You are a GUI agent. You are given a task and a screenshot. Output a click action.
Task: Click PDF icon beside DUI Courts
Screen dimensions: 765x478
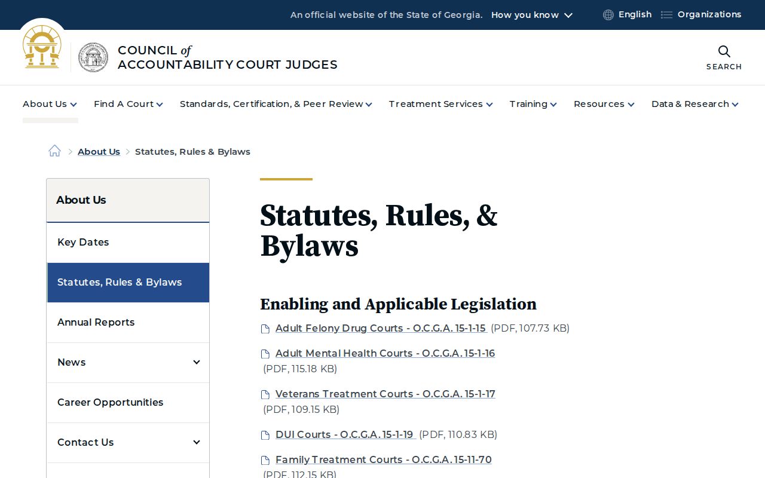coord(265,435)
